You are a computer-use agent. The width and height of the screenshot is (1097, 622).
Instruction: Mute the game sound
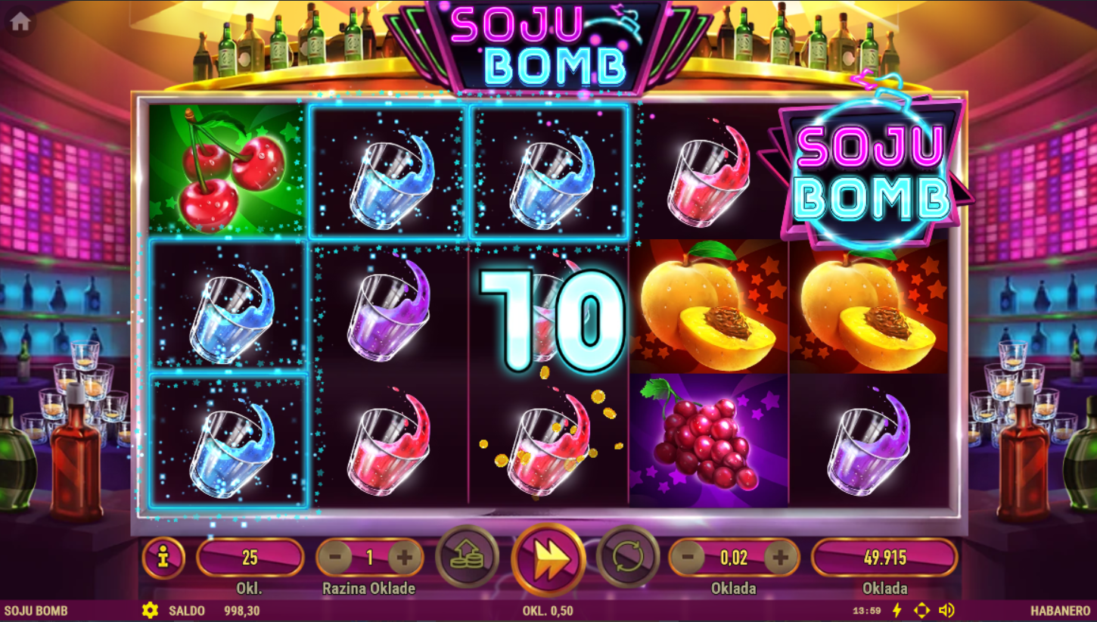946,610
